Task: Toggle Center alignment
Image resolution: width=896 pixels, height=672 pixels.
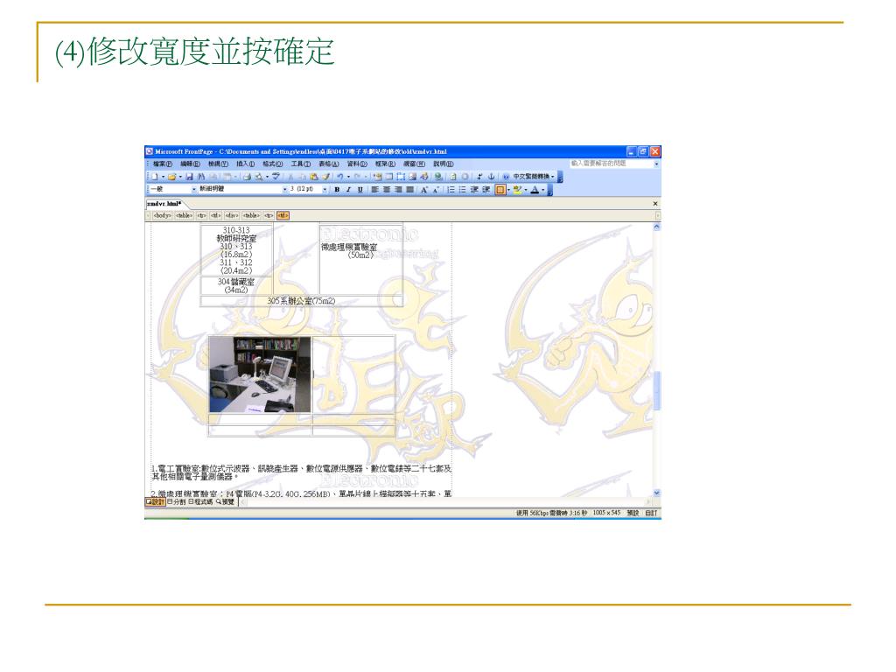Action: (x=386, y=189)
